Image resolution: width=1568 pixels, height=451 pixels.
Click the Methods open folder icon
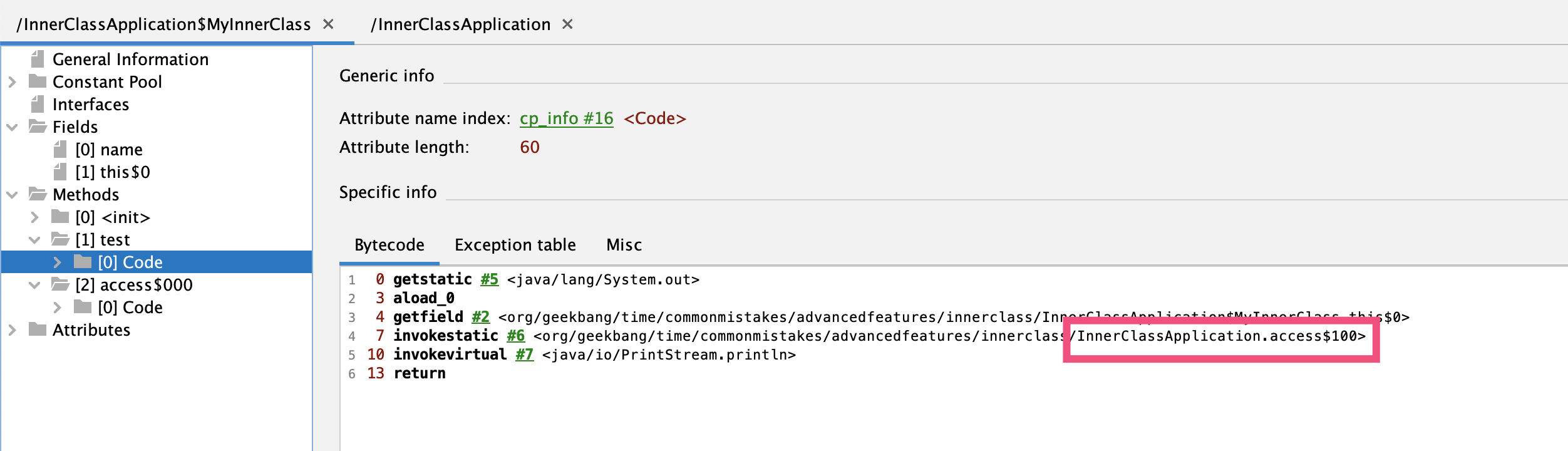[38, 195]
